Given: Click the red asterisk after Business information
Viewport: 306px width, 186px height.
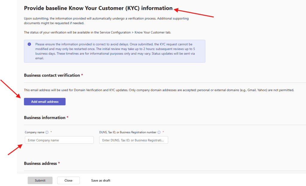Looking at the screenshot, I should point(68,118).
